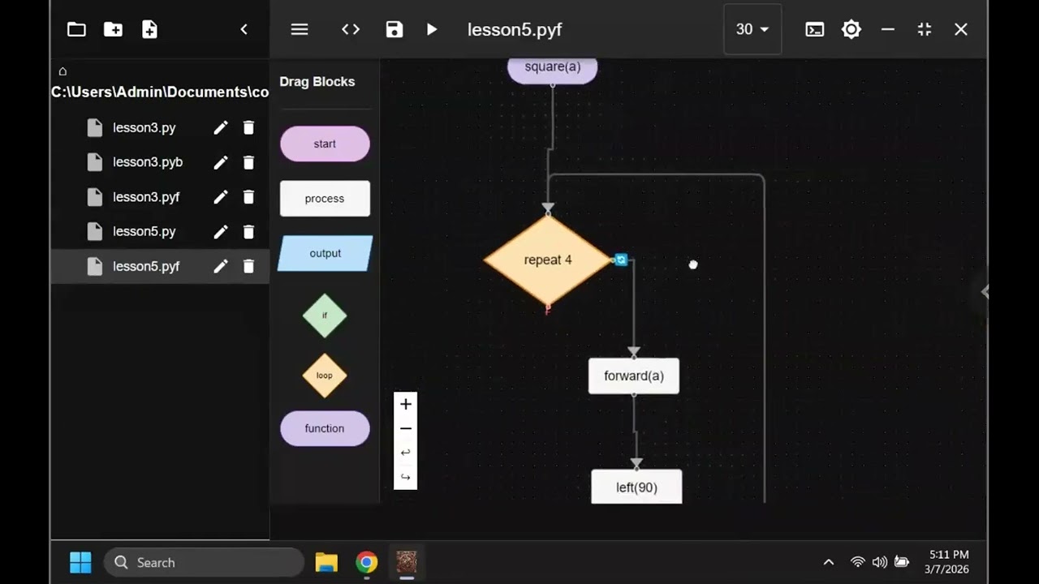Zoom out the canvas with the minus button
The width and height of the screenshot is (1039, 584).
(406, 428)
